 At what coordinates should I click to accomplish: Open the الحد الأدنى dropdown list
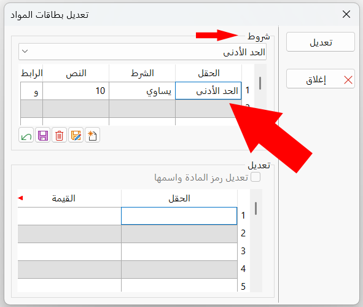142,52
